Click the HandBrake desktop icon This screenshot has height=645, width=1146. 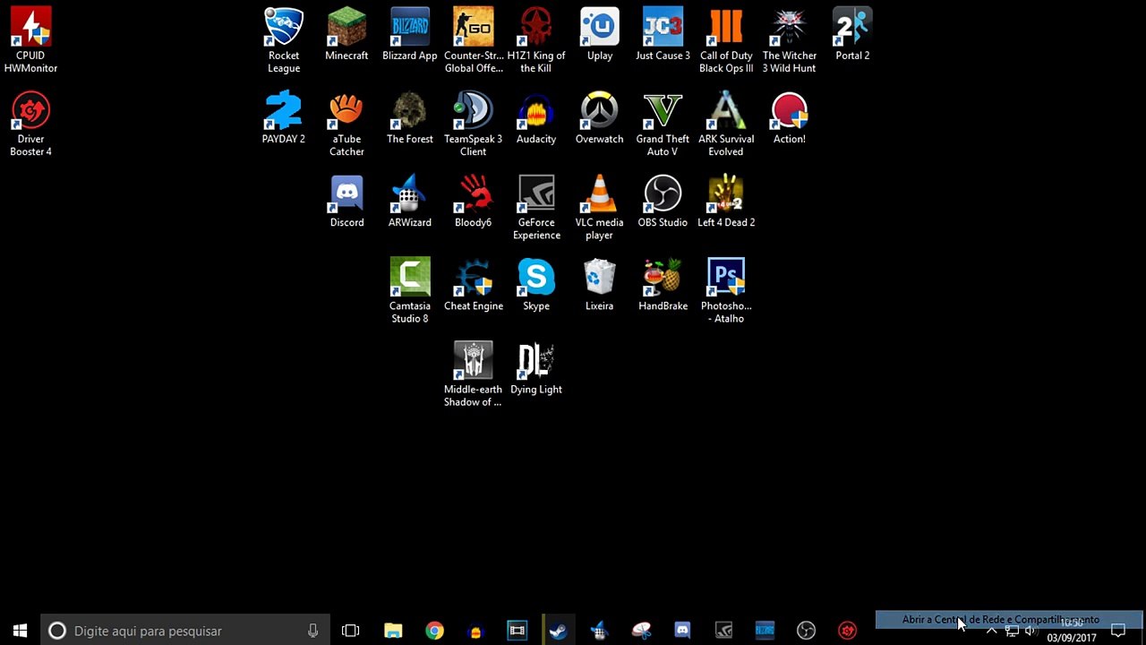tap(663, 284)
